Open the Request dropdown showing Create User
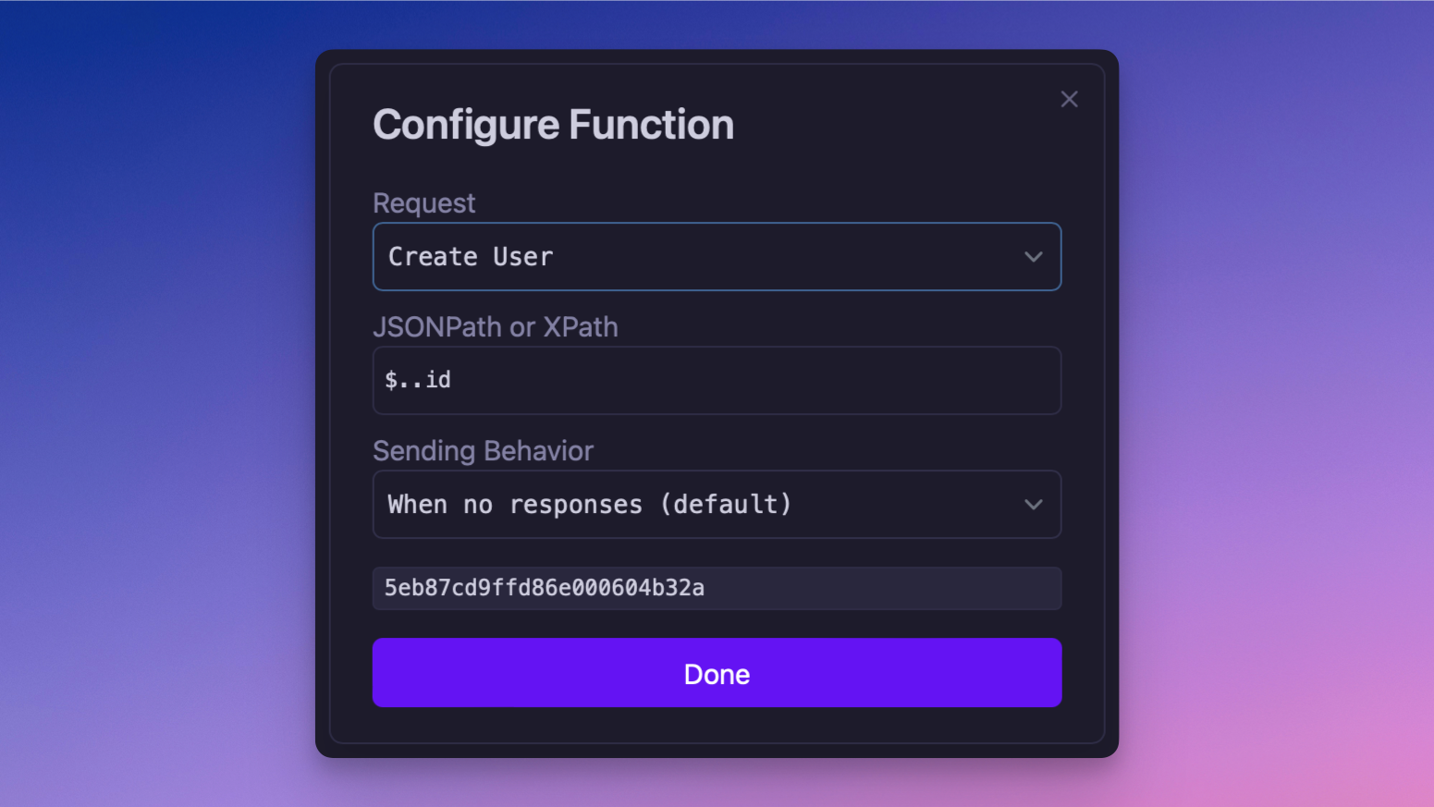Image resolution: width=1434 pixels, height=807 pixels. pyautogui.click(x=716, y=257)
